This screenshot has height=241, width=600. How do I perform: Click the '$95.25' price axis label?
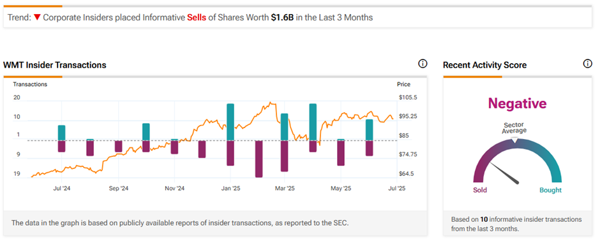[407, 117]
